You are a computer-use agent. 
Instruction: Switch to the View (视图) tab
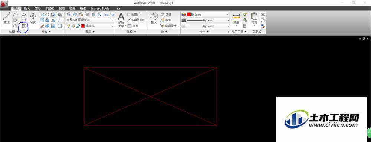pyautogui.click(x=62, y=8)
